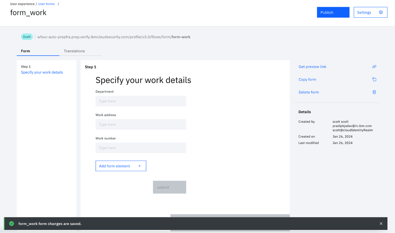Click the Publish button
The image size is (395, 233).
pos(333,12)
